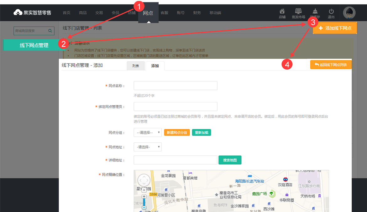
Task: Open the 批发市场 wholesale market icon
Action: pos(298,12)
